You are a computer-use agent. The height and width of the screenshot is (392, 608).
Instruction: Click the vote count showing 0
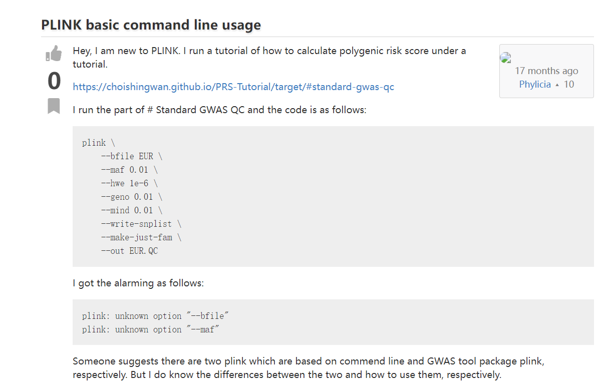(x=54, y=81)
